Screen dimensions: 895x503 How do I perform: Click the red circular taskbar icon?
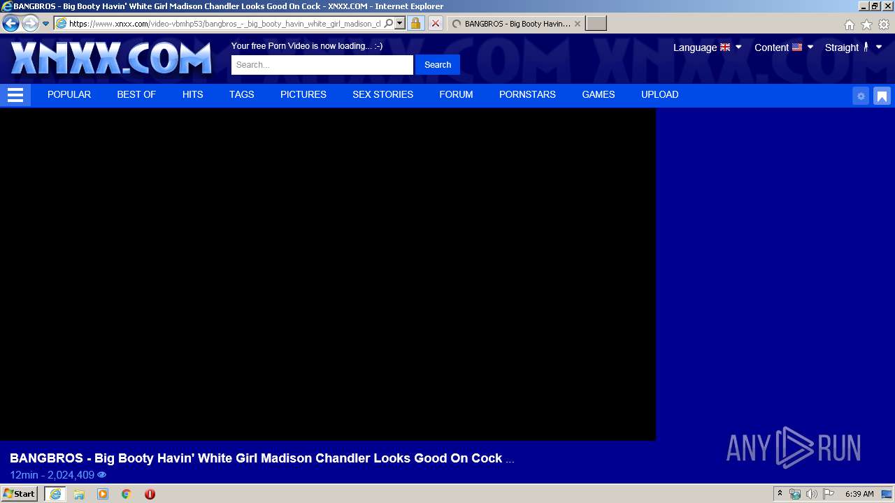150,494
